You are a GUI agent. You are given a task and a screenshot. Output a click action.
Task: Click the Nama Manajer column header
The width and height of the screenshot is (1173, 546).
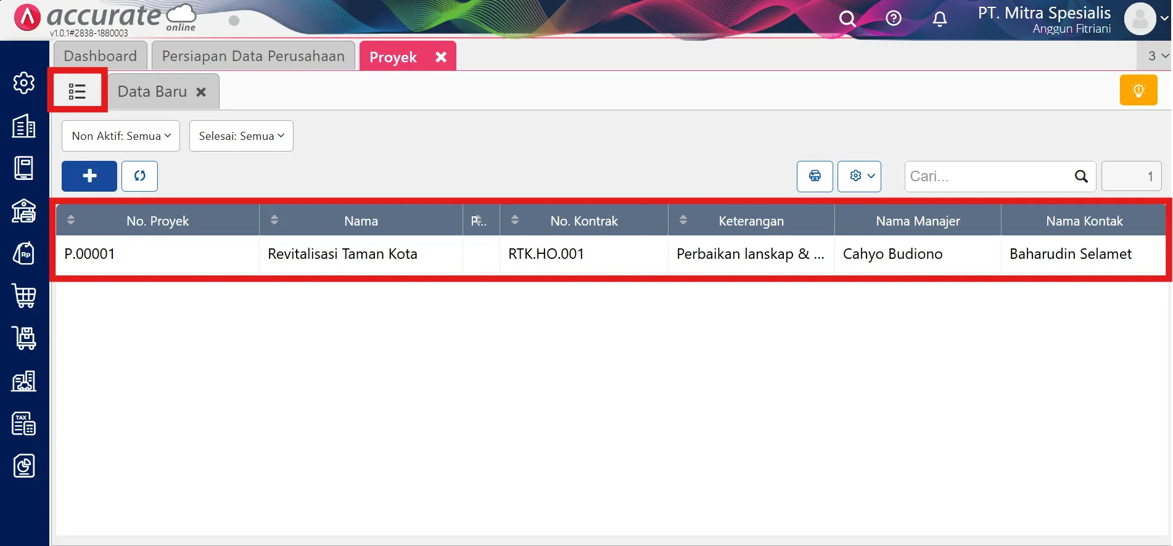point(918,221)
